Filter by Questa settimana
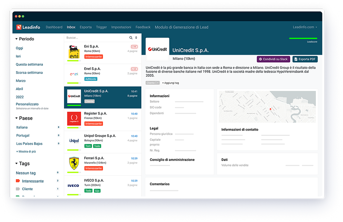 point(29,64)
